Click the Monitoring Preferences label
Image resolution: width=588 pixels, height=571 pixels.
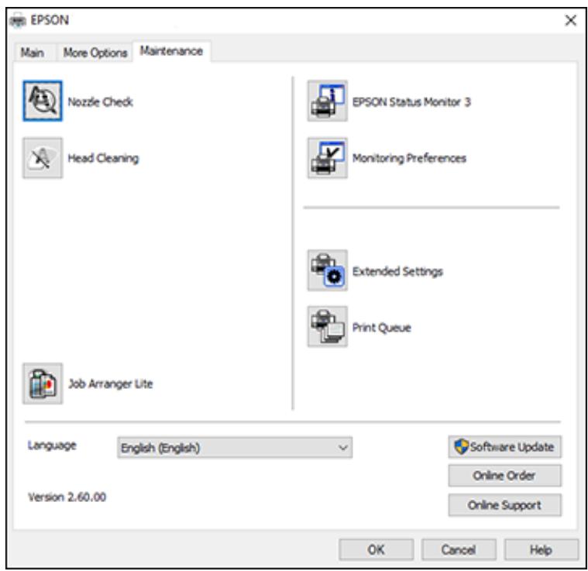[x=409, y=158]
